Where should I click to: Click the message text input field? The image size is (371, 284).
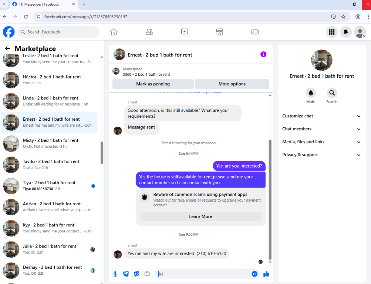pos(203,274)
